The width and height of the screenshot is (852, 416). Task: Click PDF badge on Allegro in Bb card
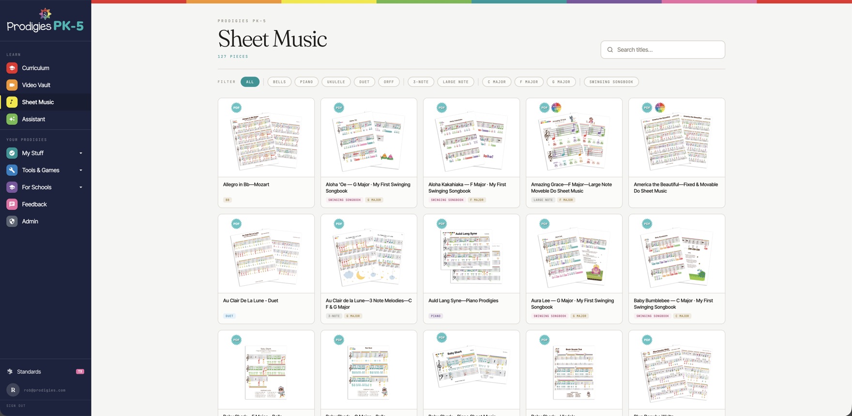[x=236, y=108]
